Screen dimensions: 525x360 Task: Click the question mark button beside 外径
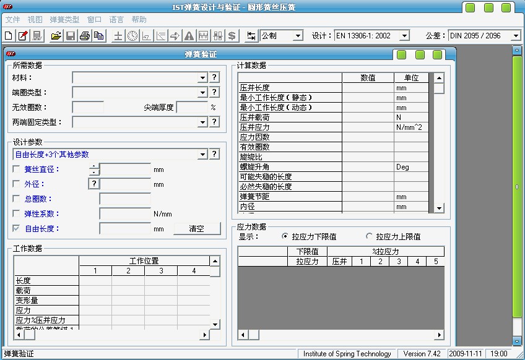pos(94,184)
